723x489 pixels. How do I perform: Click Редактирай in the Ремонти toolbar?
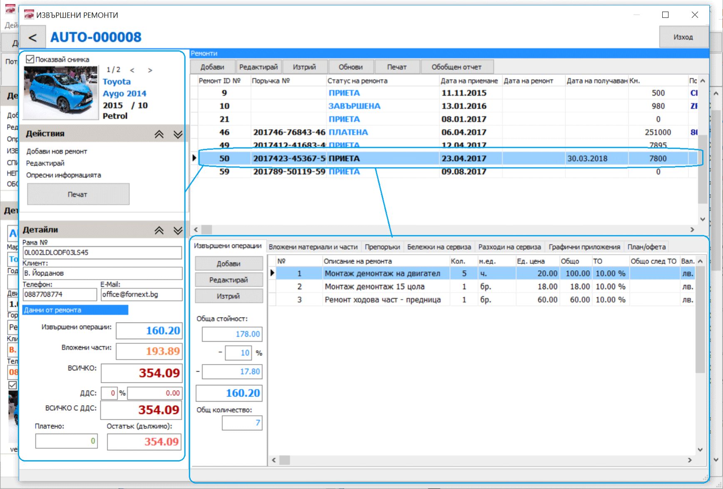click(258, 67)
